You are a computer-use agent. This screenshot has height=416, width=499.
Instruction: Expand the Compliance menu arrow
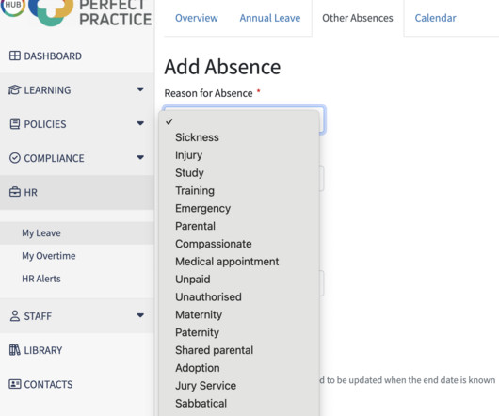click(140, 157)
